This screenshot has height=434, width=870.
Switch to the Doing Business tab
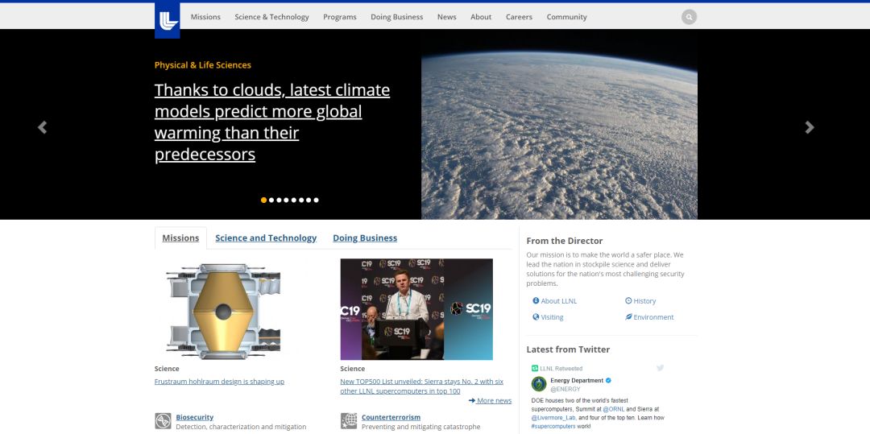[x=365, y=238]
